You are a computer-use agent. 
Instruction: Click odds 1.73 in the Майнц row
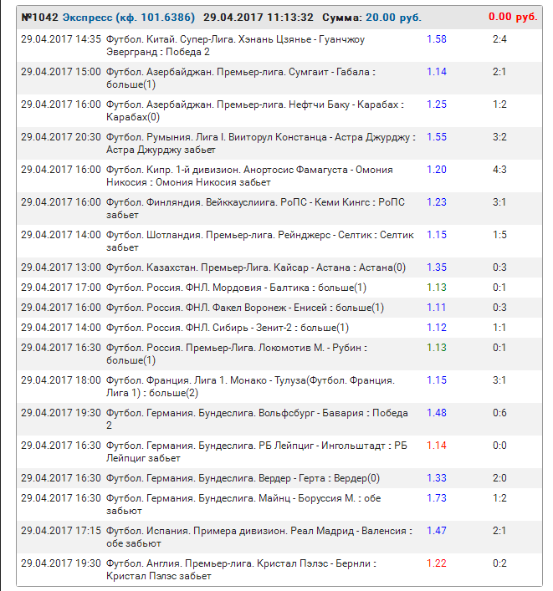tap(437, 498)
